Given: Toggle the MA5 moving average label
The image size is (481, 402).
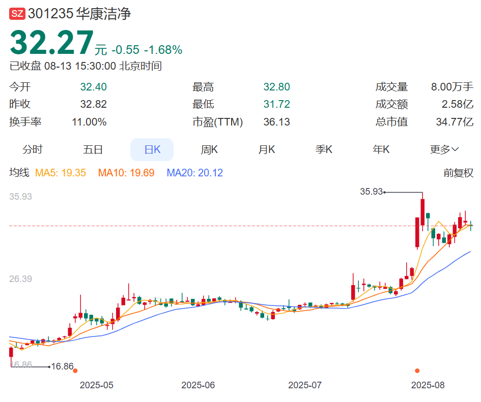Looking at the screenshot, I should [60, 173].
